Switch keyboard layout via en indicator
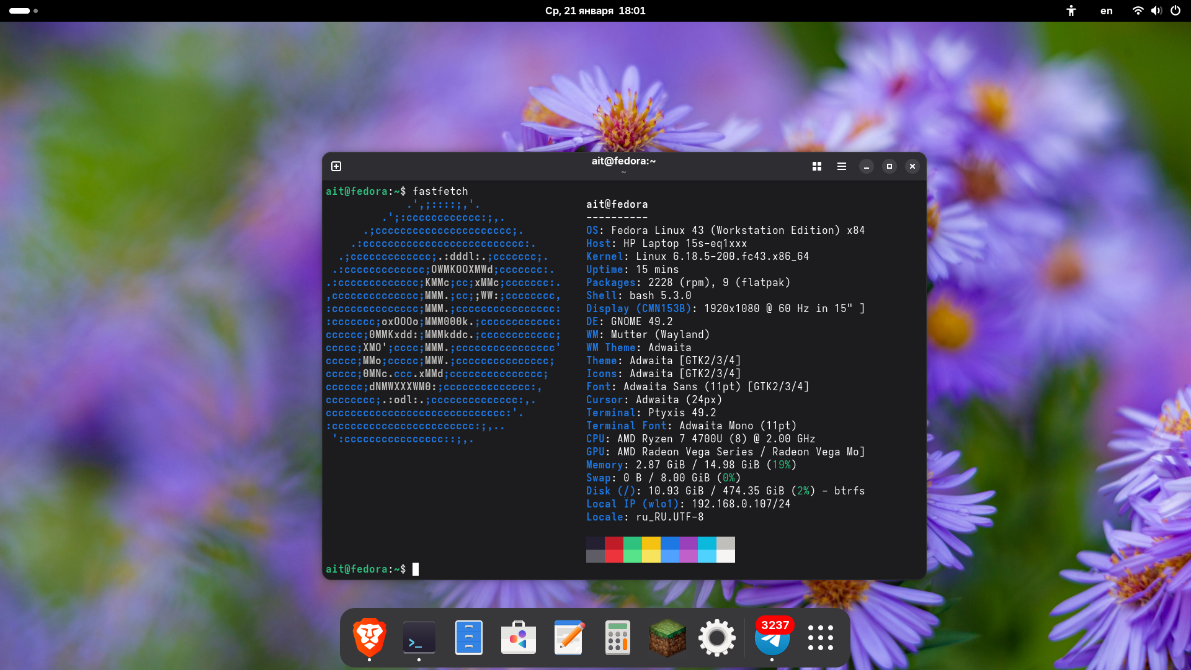This screenshot has height=670, width=1191. click(1107, 11)
